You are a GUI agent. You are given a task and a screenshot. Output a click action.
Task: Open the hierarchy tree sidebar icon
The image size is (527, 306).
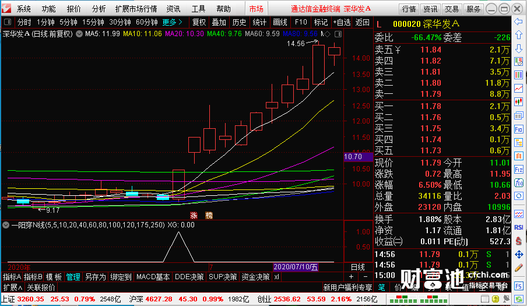[518, 142]
